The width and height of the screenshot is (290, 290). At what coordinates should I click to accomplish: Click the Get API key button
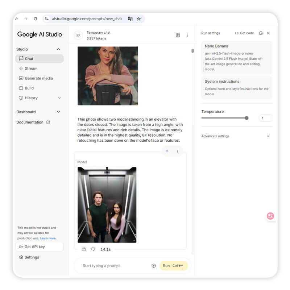pyautogui.click(x=39, y=247)
